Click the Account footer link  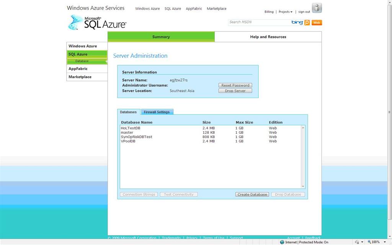click(293, 238)
